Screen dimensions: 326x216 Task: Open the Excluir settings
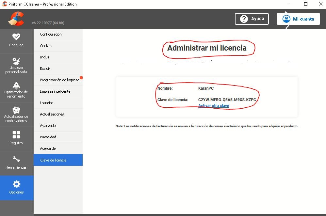(x=44, y=69)
